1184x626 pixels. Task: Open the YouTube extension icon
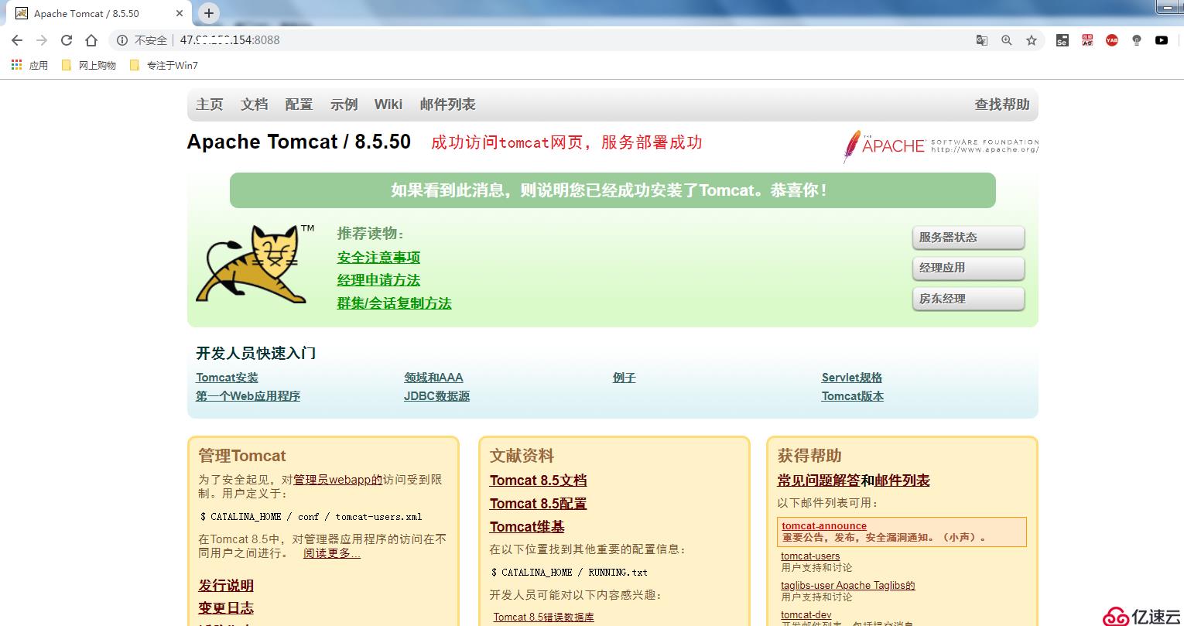1162,40
